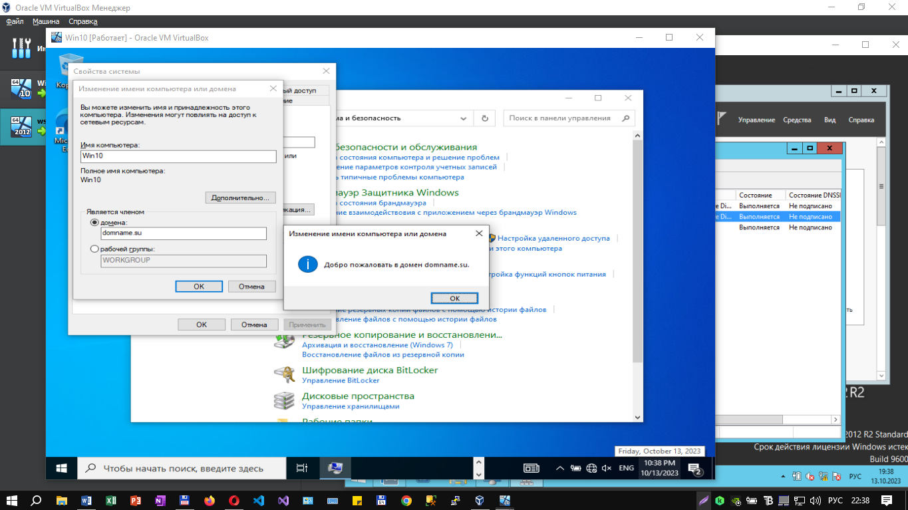Click 'Состояние' column header in server list
This screenshot has width=908, height=510.
(756, 195)
